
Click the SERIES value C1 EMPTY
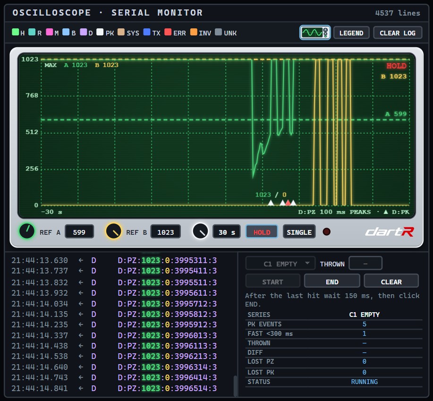point(364,315)
